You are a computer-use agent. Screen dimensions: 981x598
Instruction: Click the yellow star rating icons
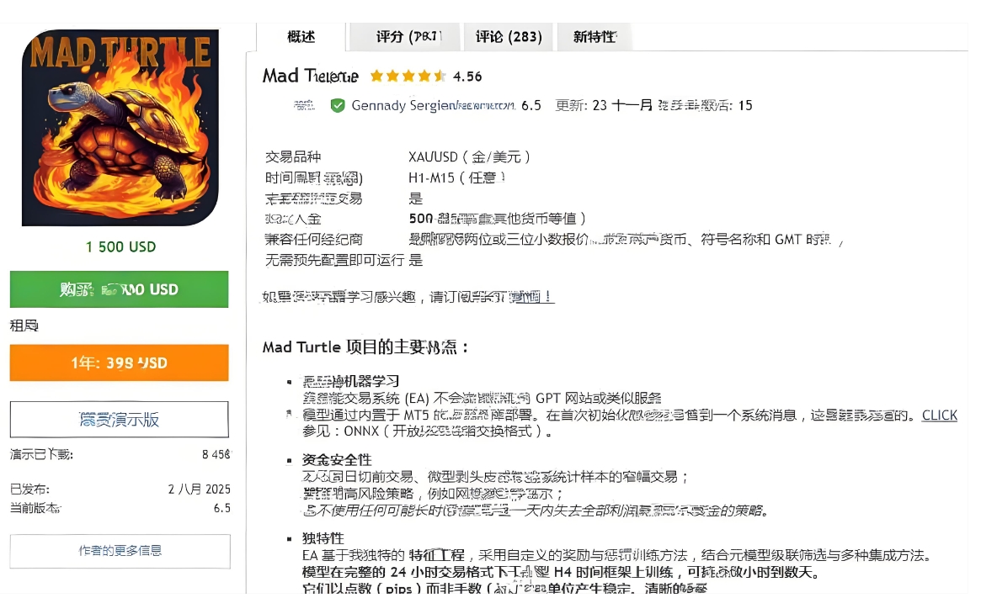click(408, 77)
